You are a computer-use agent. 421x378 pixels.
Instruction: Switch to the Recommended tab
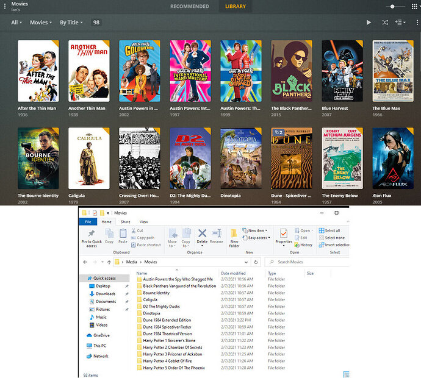pyautogui.click(x=189, y=7)
